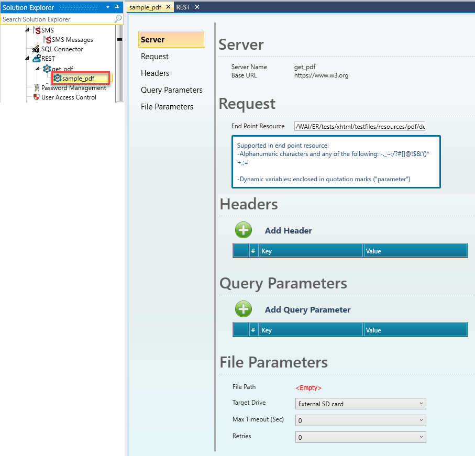Collapse the REST tree node
475x456 pixels.
point(27,59)
